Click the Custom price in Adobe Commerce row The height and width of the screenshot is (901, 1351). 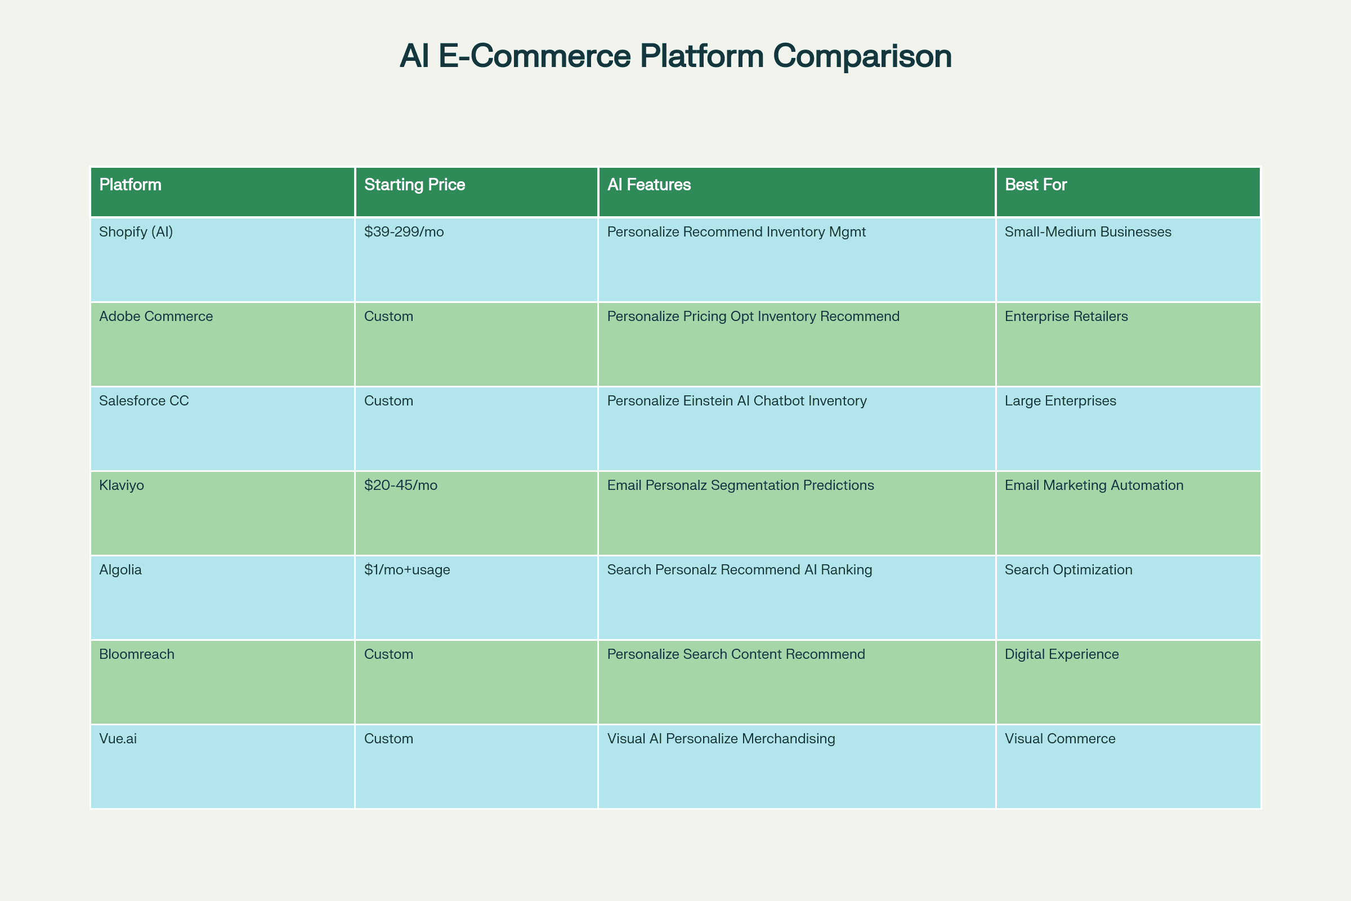pyautogui.click(x=477, y=344)
